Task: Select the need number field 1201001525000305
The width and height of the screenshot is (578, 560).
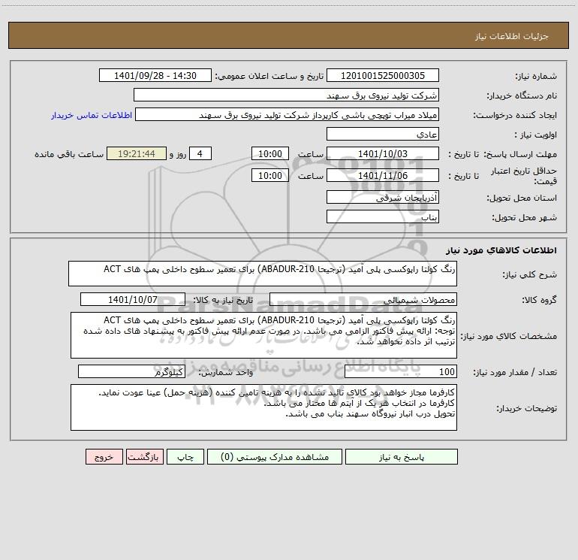Action: point(383,76)
